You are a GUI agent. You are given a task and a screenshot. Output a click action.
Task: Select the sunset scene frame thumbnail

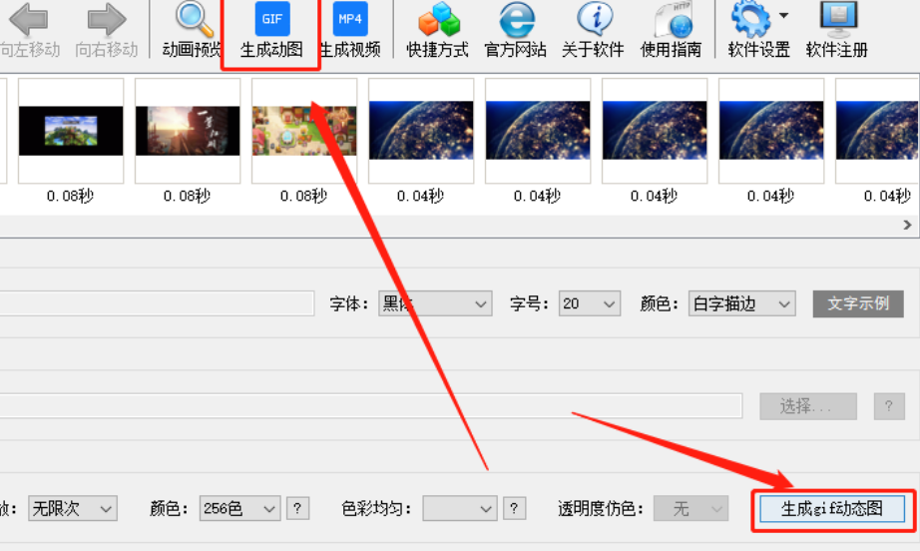point(188,131)
